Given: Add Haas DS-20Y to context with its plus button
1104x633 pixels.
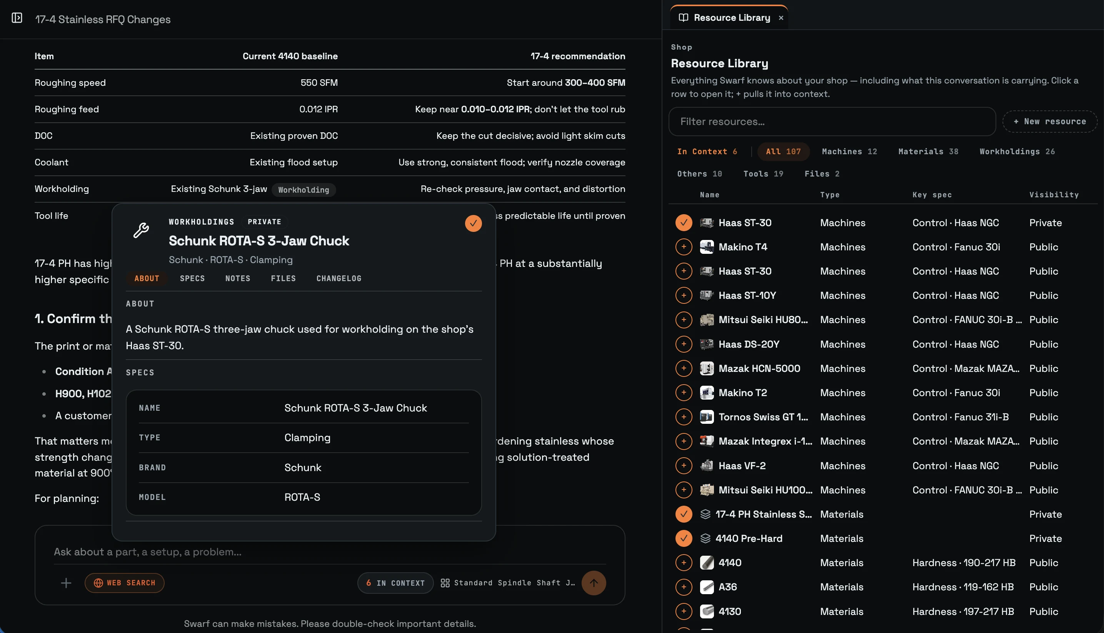Looking at the screenshot, I should [x=684, y=344].
